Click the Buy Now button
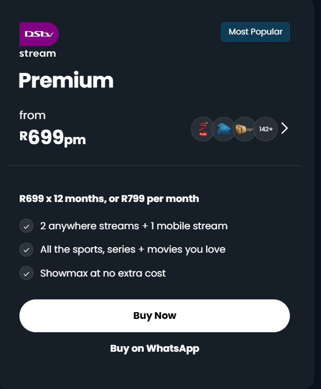The image size is (321, 389). (155, 316)
